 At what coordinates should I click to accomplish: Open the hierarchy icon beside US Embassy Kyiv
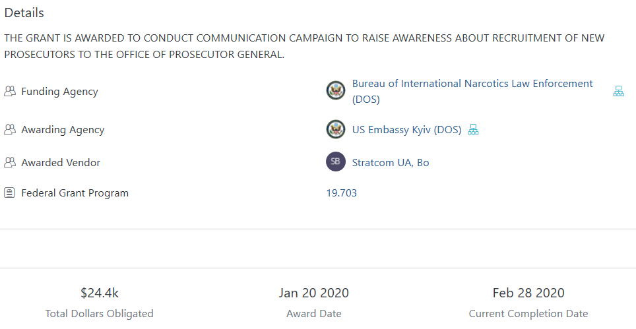coord(473,130)
